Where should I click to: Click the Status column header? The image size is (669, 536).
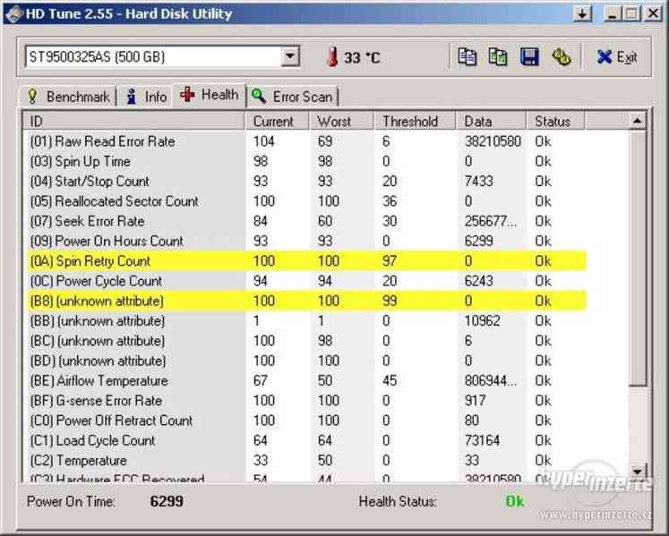click(x=555, y=121)
